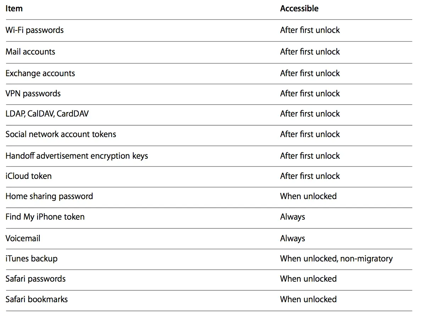
Task: Click the "Safari bookmarks" row label
Action: (37, 299)
